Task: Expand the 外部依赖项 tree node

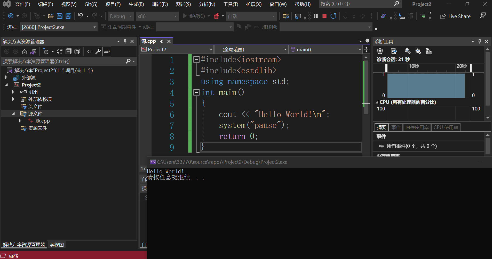Action: 13,99
